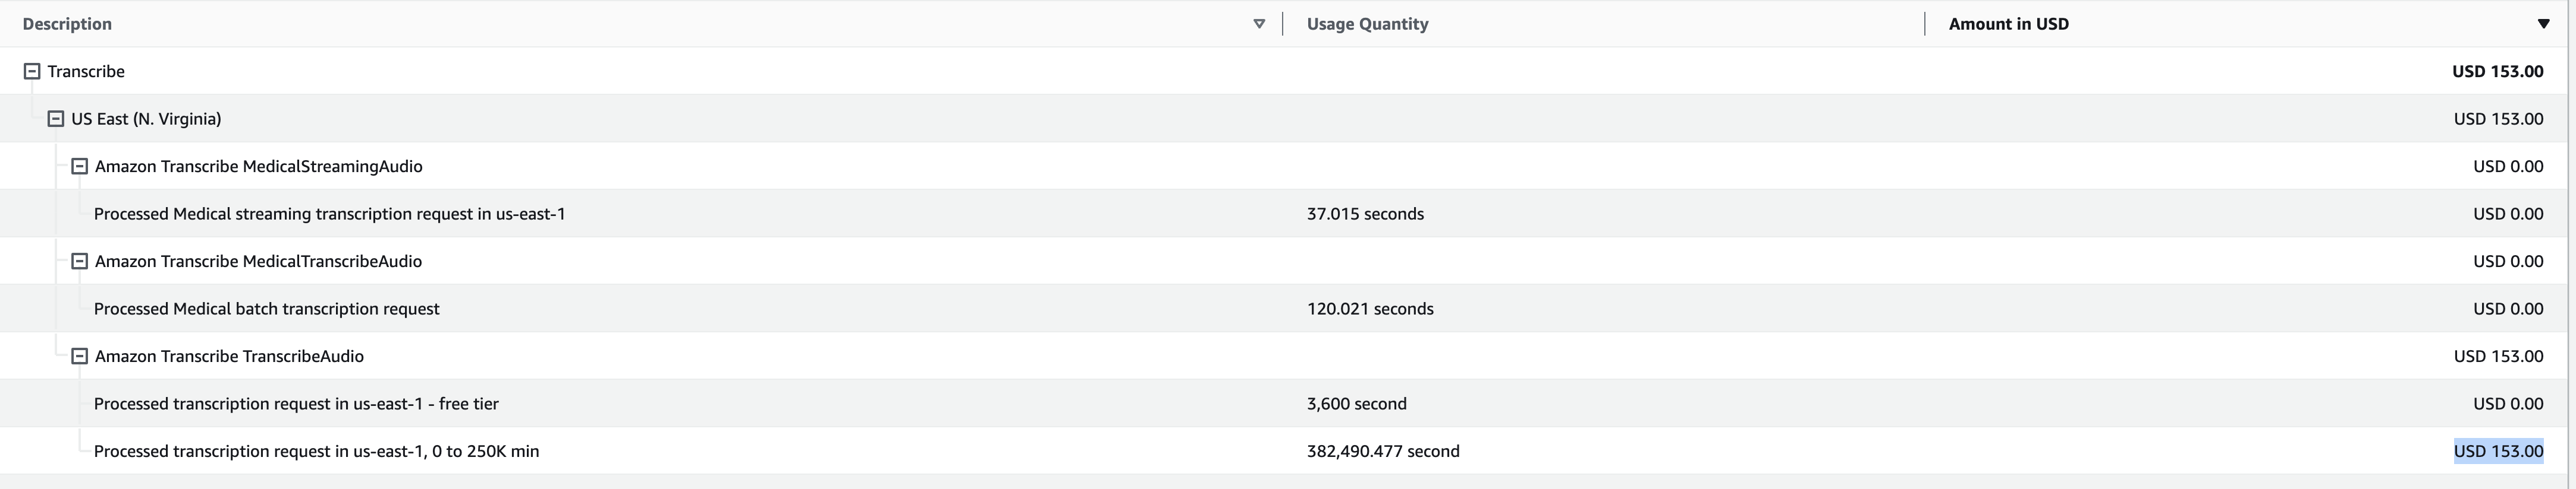Click the 3,600 second usage value
The height and width of the screenshot is (489, 2576).
click(1356, 403)
